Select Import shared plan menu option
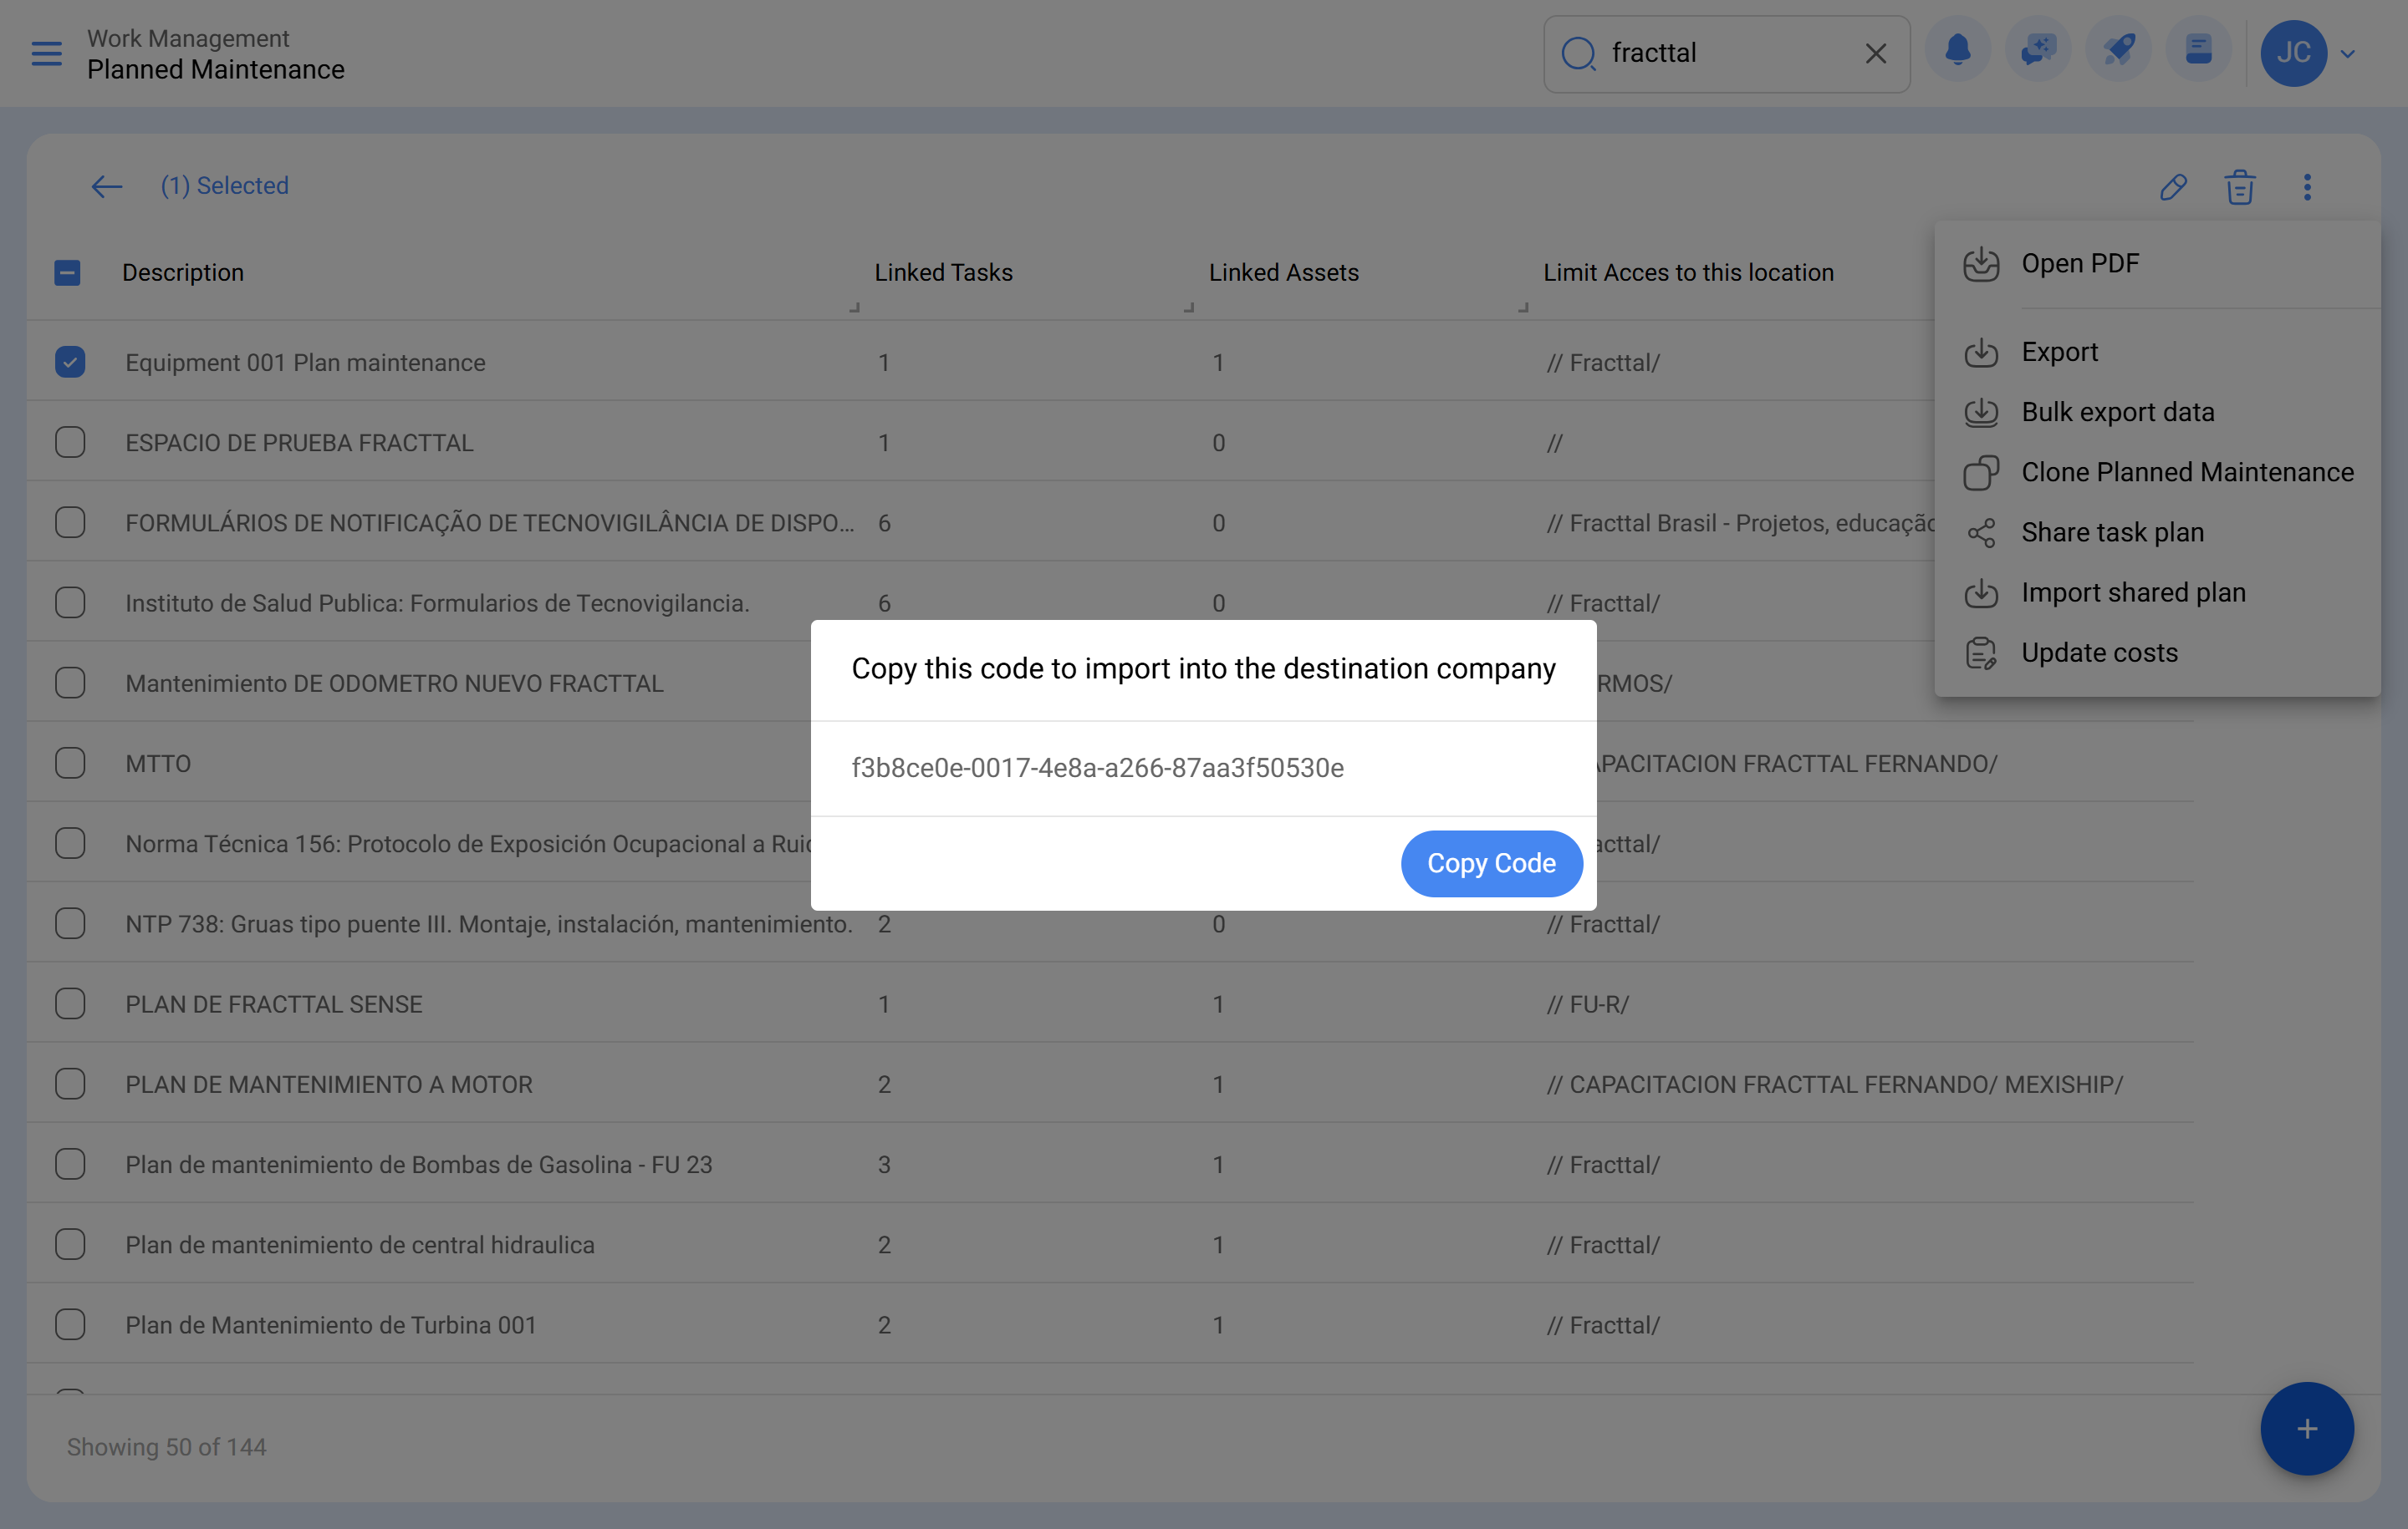2408x1529 pixels. click(x=2133, y=592)
